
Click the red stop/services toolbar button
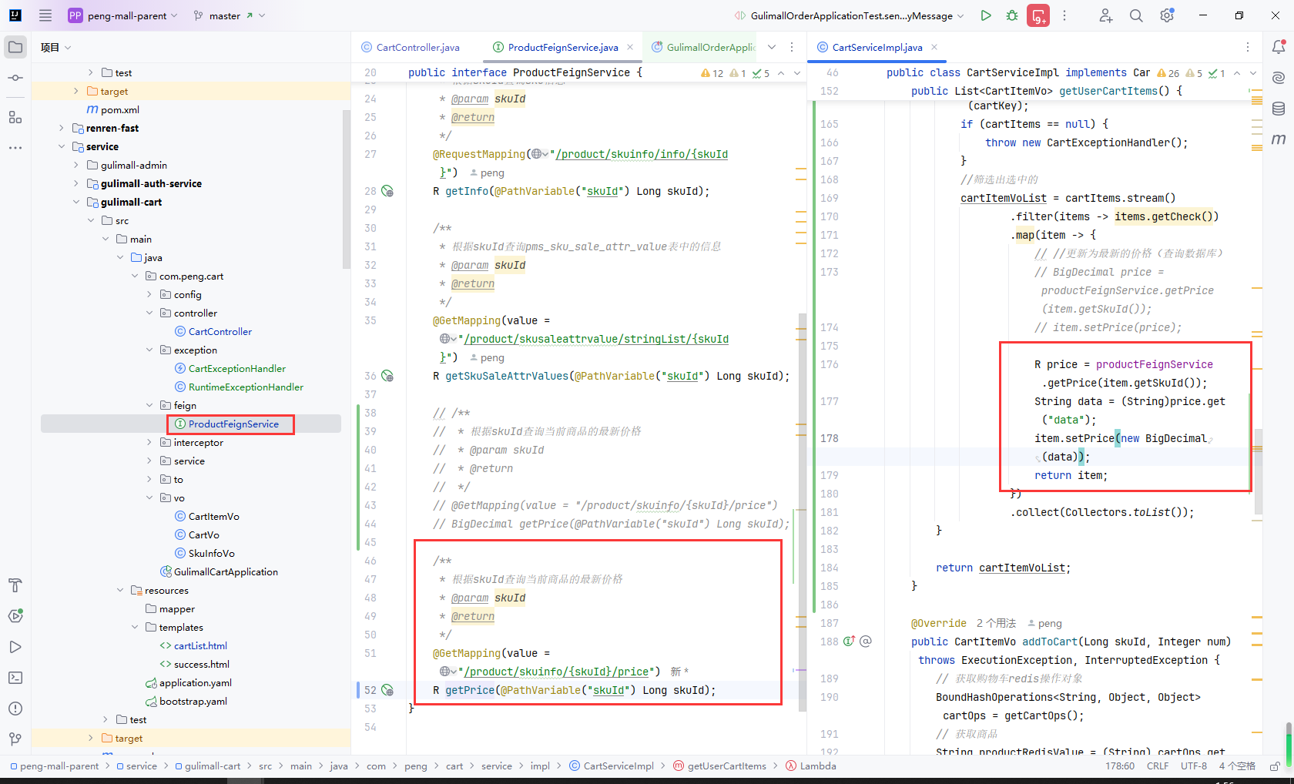coord(1038,15)
